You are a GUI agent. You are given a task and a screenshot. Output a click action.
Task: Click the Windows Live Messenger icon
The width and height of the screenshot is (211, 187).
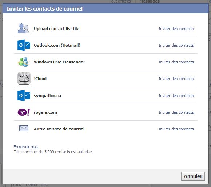(x=24, y=62)
